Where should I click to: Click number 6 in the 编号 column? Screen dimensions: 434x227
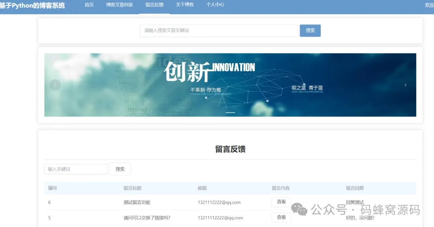pos(49,202)
